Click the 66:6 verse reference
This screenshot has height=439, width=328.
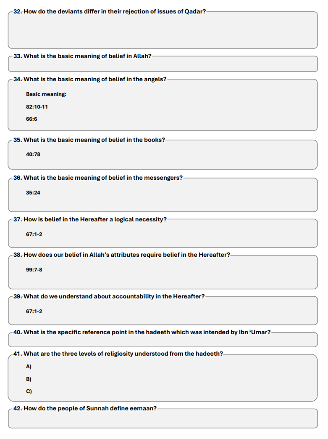point(31,119)
